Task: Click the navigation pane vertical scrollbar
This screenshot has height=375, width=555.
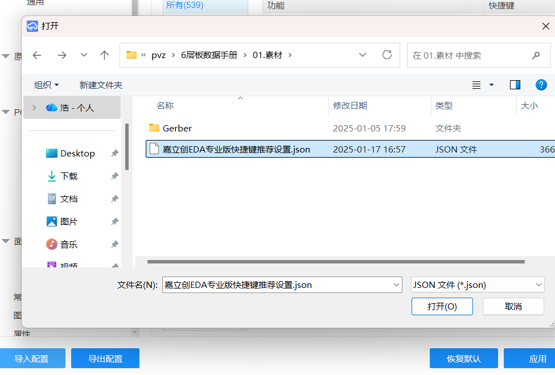Action: [127, 147]
